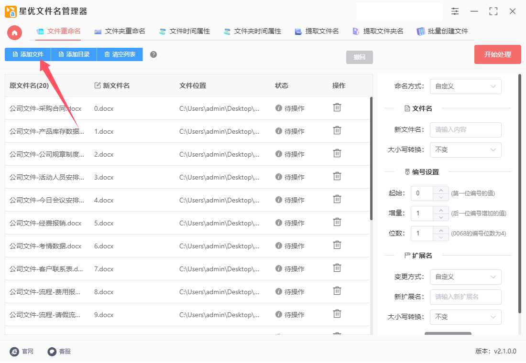Click trash icon beside 5.docx
Viewport: 526px width, 363px height.
(x=337, y=222)
